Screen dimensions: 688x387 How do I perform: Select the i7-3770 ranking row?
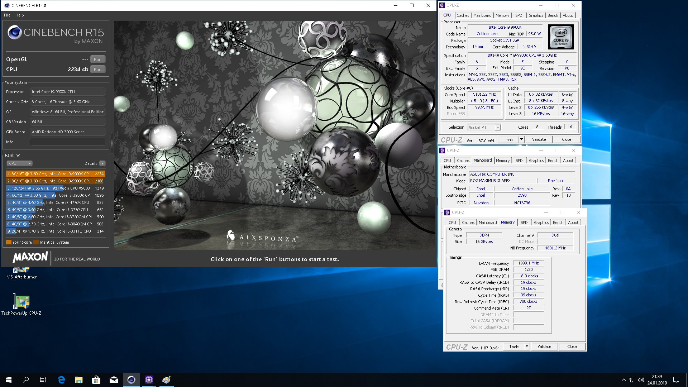coord(56,210)
